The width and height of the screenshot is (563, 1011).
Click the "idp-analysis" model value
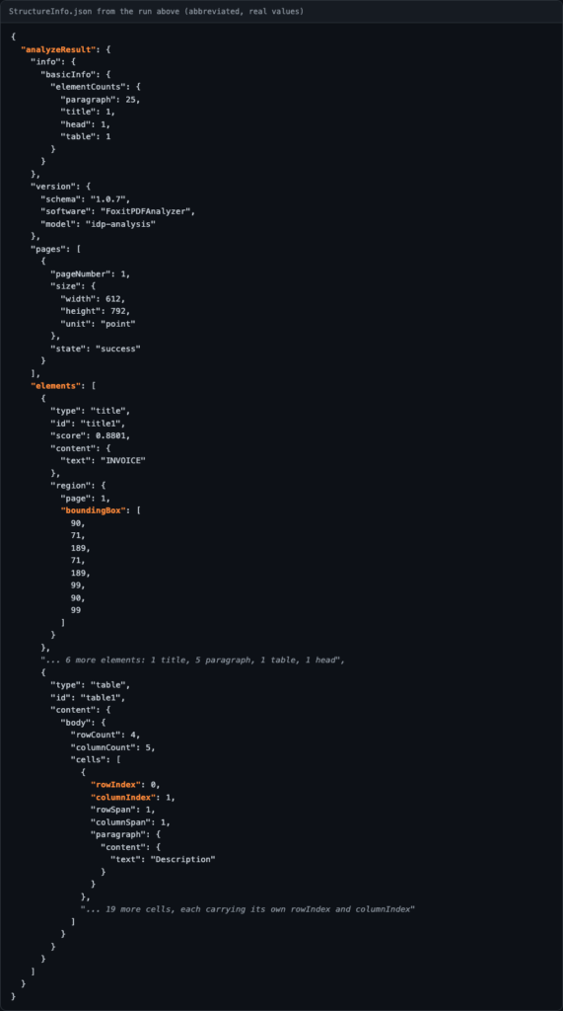point(120,224)
